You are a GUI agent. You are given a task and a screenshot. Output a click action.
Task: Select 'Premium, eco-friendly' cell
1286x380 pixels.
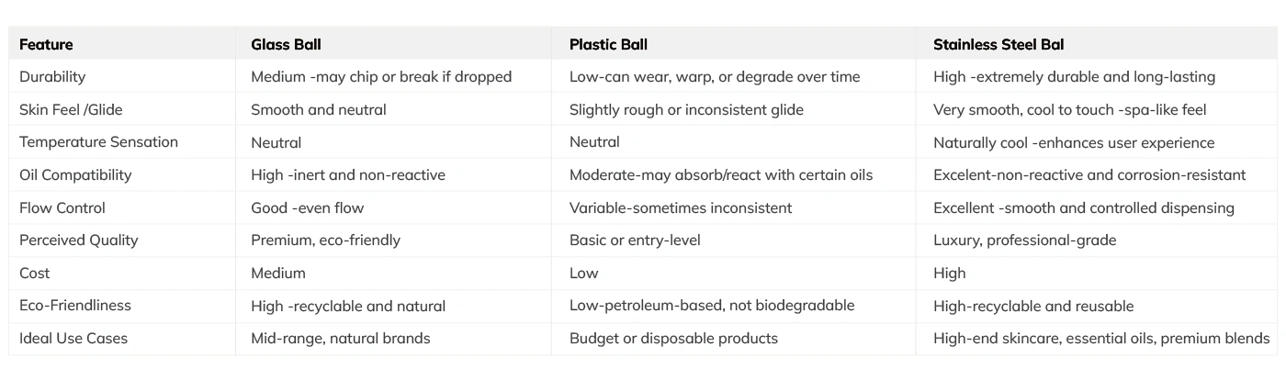coord(325,240)
